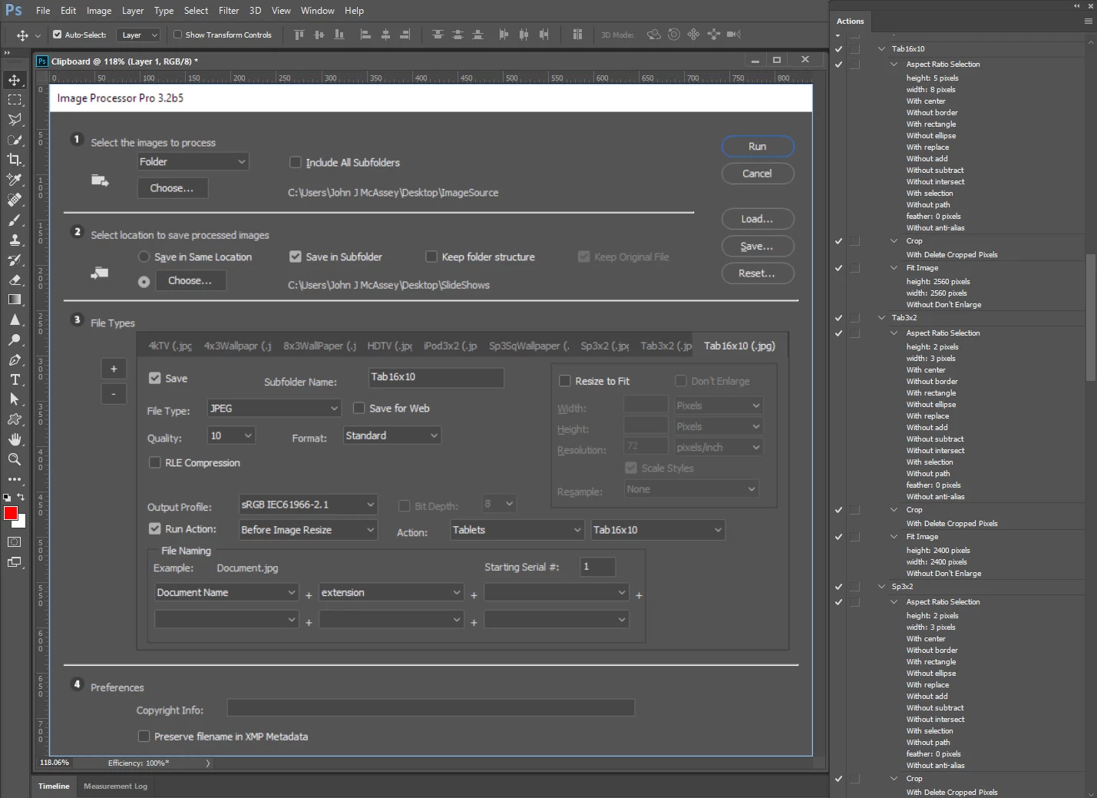Select the Eraser tool
Image resolution: width=1097 pixels, height=798 pixels.
pos(15,280)
